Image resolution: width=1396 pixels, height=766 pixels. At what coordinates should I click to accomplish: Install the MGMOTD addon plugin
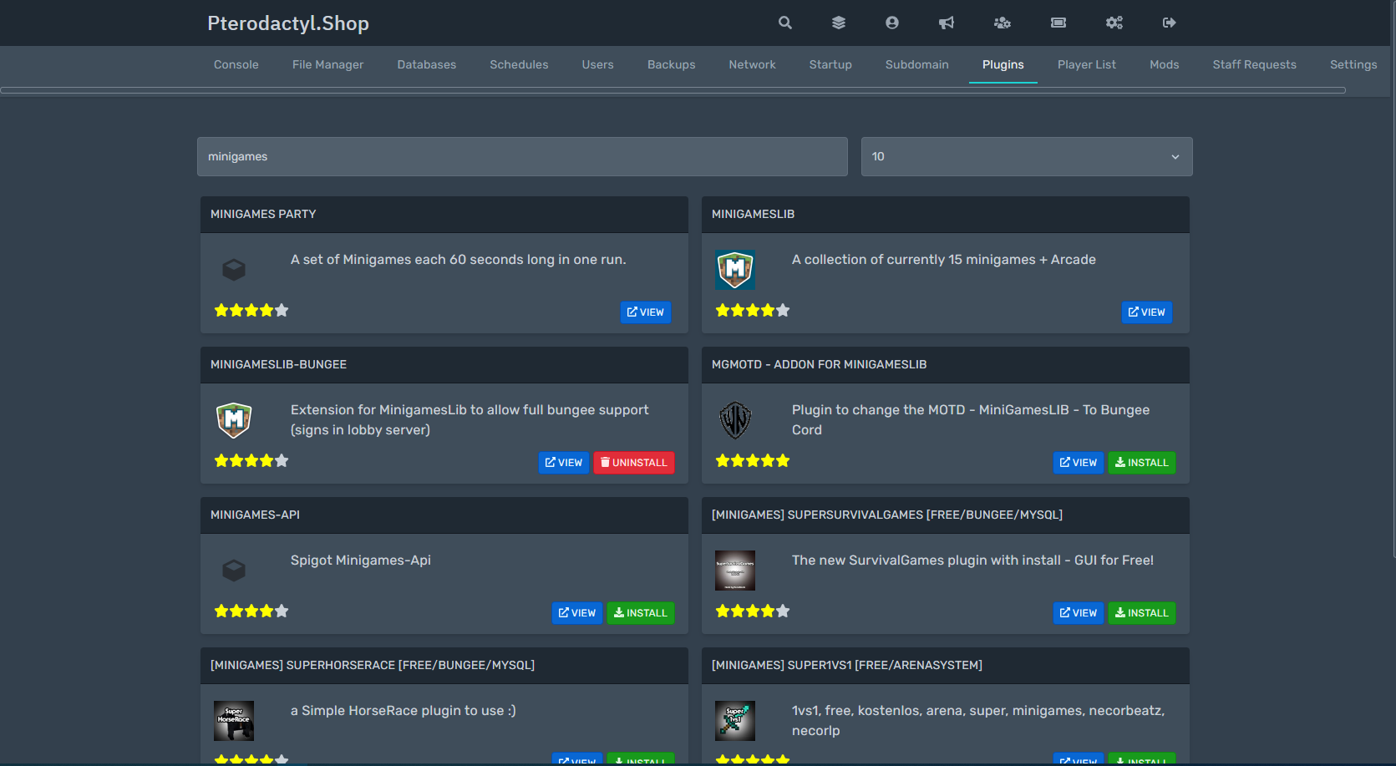coord(1141,463)
